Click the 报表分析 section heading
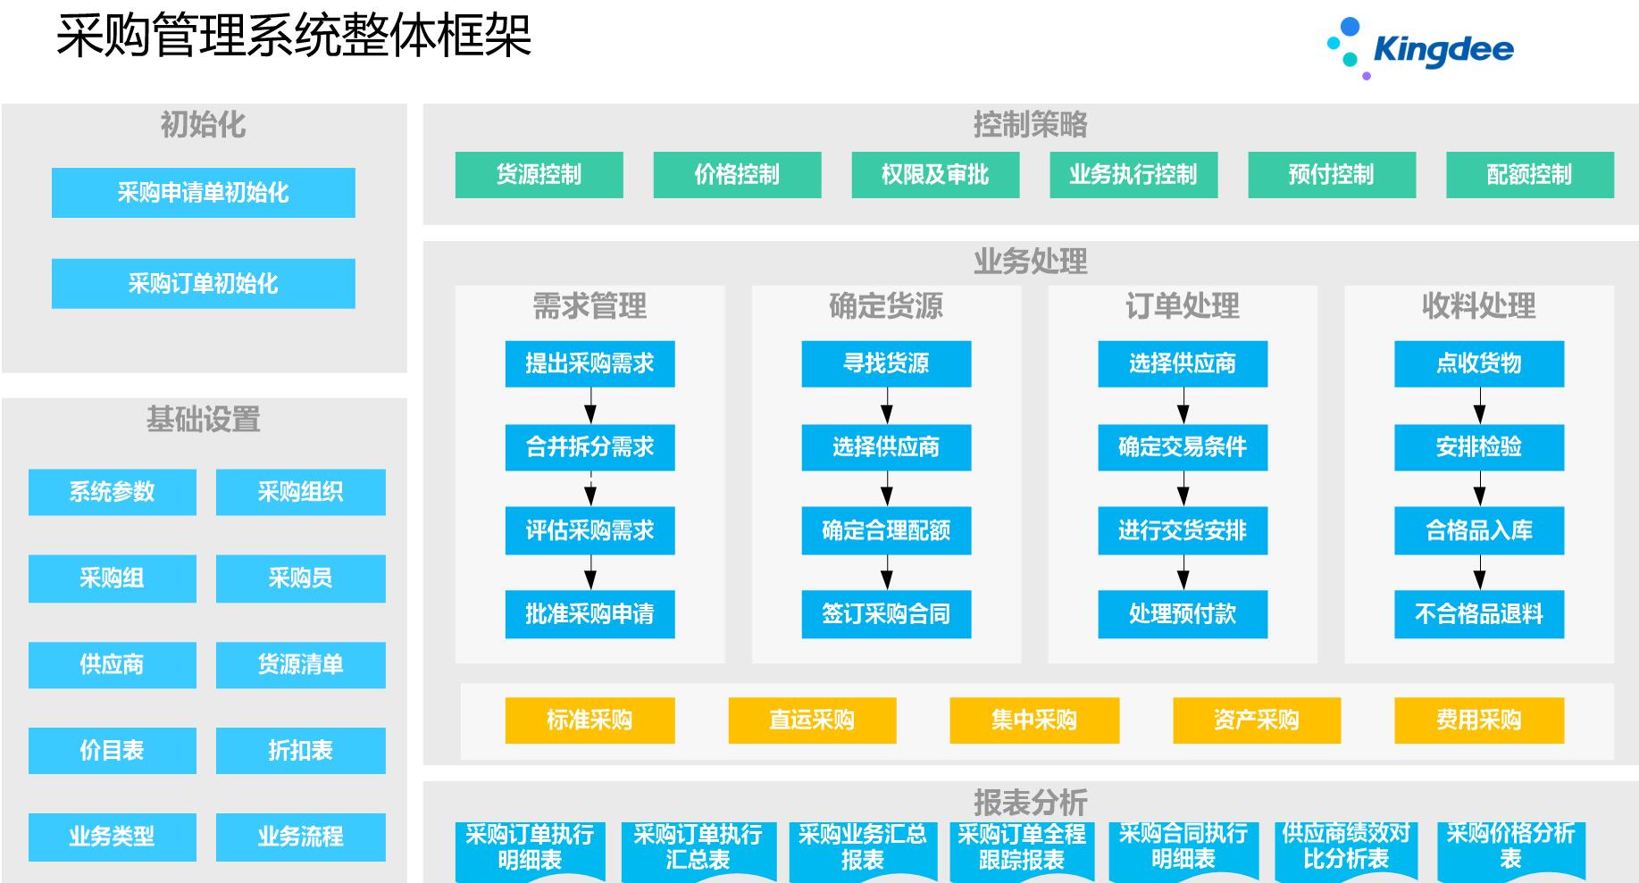Viewport: 1639px width, 883px height. (x=1030, y=803)
